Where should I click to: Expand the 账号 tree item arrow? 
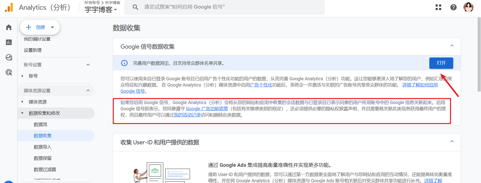pyautogui.click(x=22, y=76)
